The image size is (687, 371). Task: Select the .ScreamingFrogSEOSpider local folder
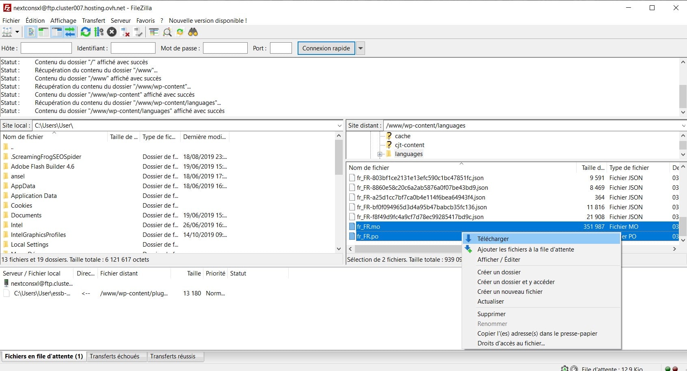pyautogui.click(x=46, y=157)
